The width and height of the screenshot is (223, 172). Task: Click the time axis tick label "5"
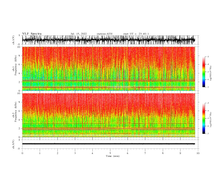pyautogui.click(x=110, y=153)
